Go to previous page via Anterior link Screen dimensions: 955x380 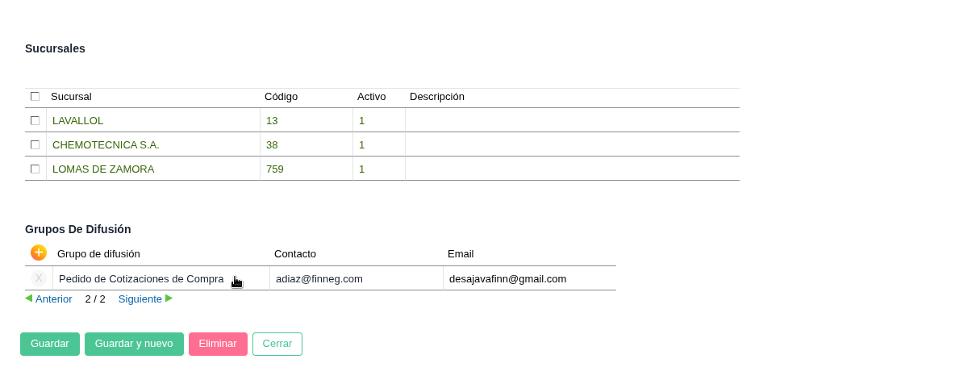pos(53,299)
